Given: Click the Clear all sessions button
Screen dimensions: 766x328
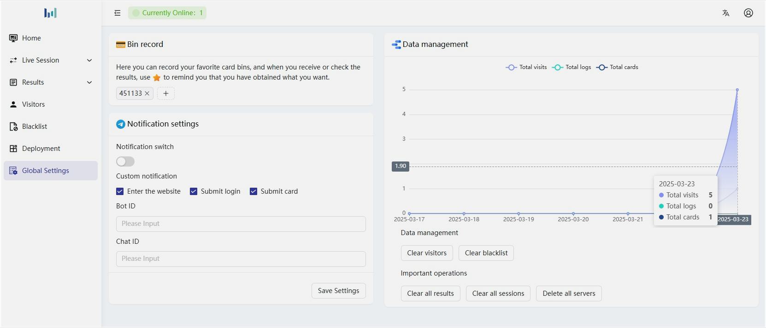Looking at the screenshot, I should 498,293.
